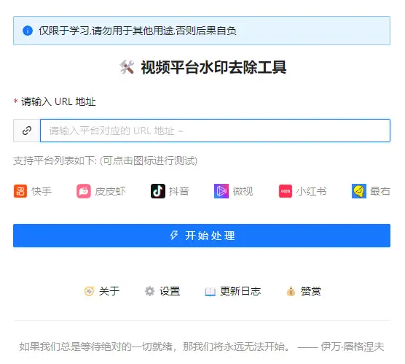
Task: Click the 抖音 label text
Action: tap(179, 191)
